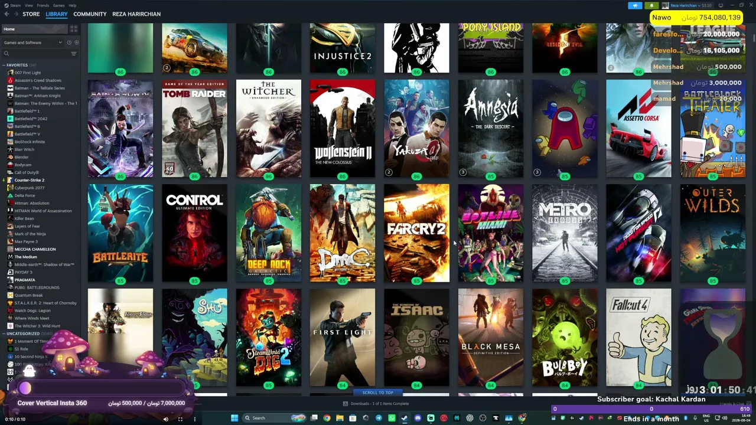Select Cyberpunk 2077 in the sidebar

pos(29,188)
